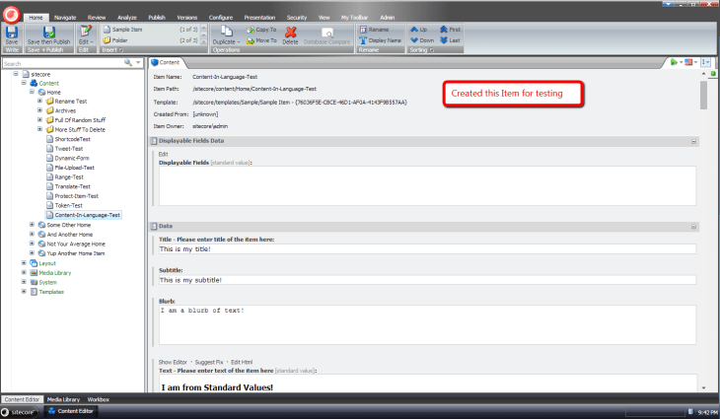Click the Sitecore logo button
The width and height of the screenshot is (720, 419).
pyautogui.click(x=10, y=10)
